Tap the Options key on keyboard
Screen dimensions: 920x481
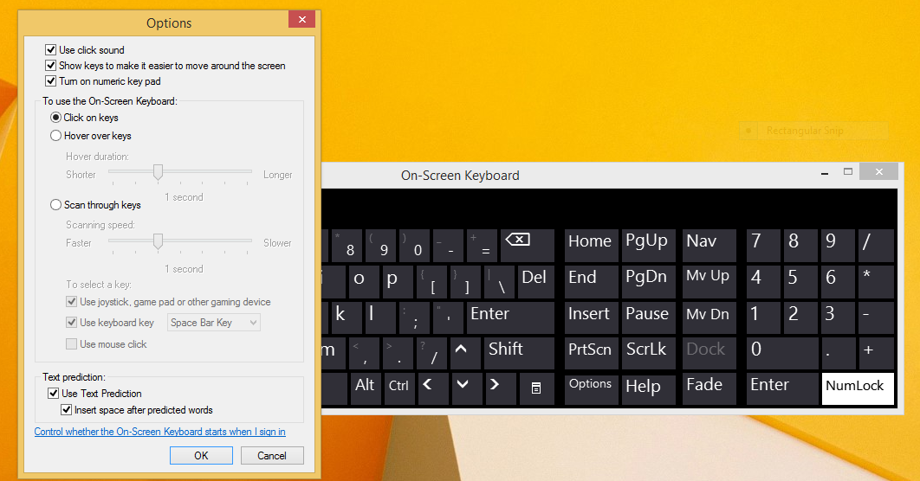591,389
